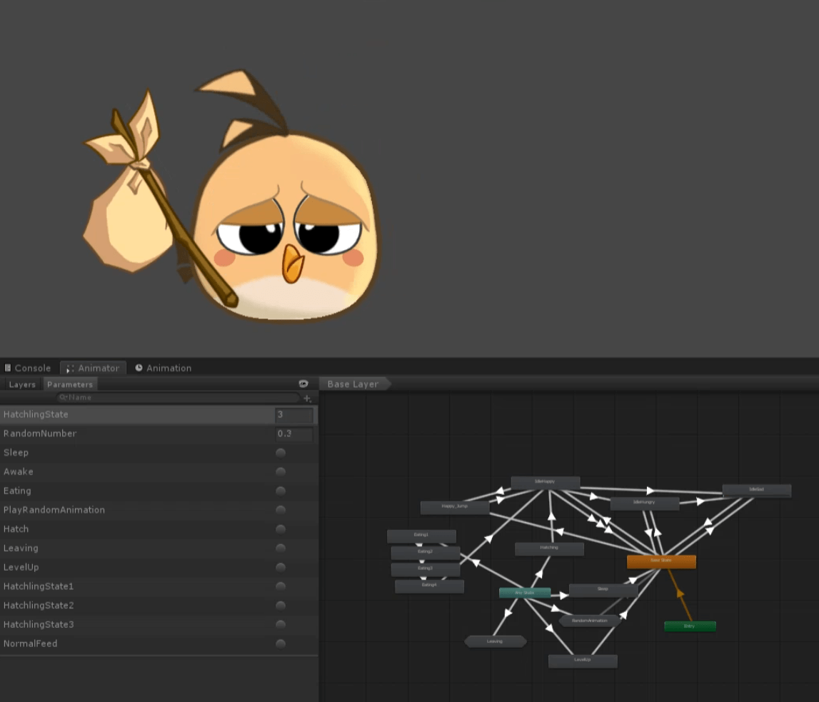Click the HatchlingState value field
Viewport: 819px width, 702px height.
point(294,414)
